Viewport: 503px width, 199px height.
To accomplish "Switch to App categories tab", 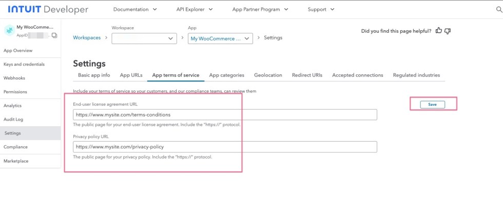I will point(227,75).
